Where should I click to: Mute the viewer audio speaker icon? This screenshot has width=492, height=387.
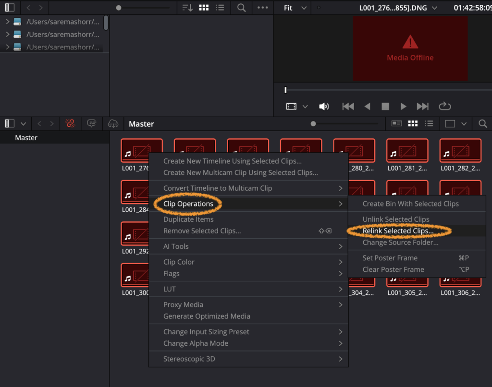tap(324, 107)
